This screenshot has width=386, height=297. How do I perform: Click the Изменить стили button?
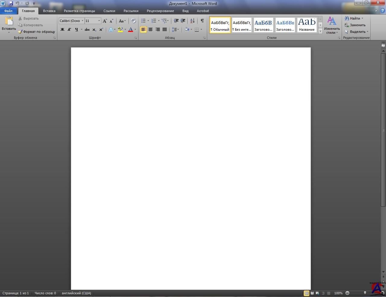click(332, 25)
